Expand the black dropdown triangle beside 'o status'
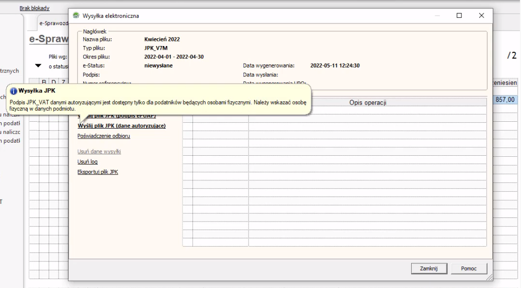 click(38, 66)
